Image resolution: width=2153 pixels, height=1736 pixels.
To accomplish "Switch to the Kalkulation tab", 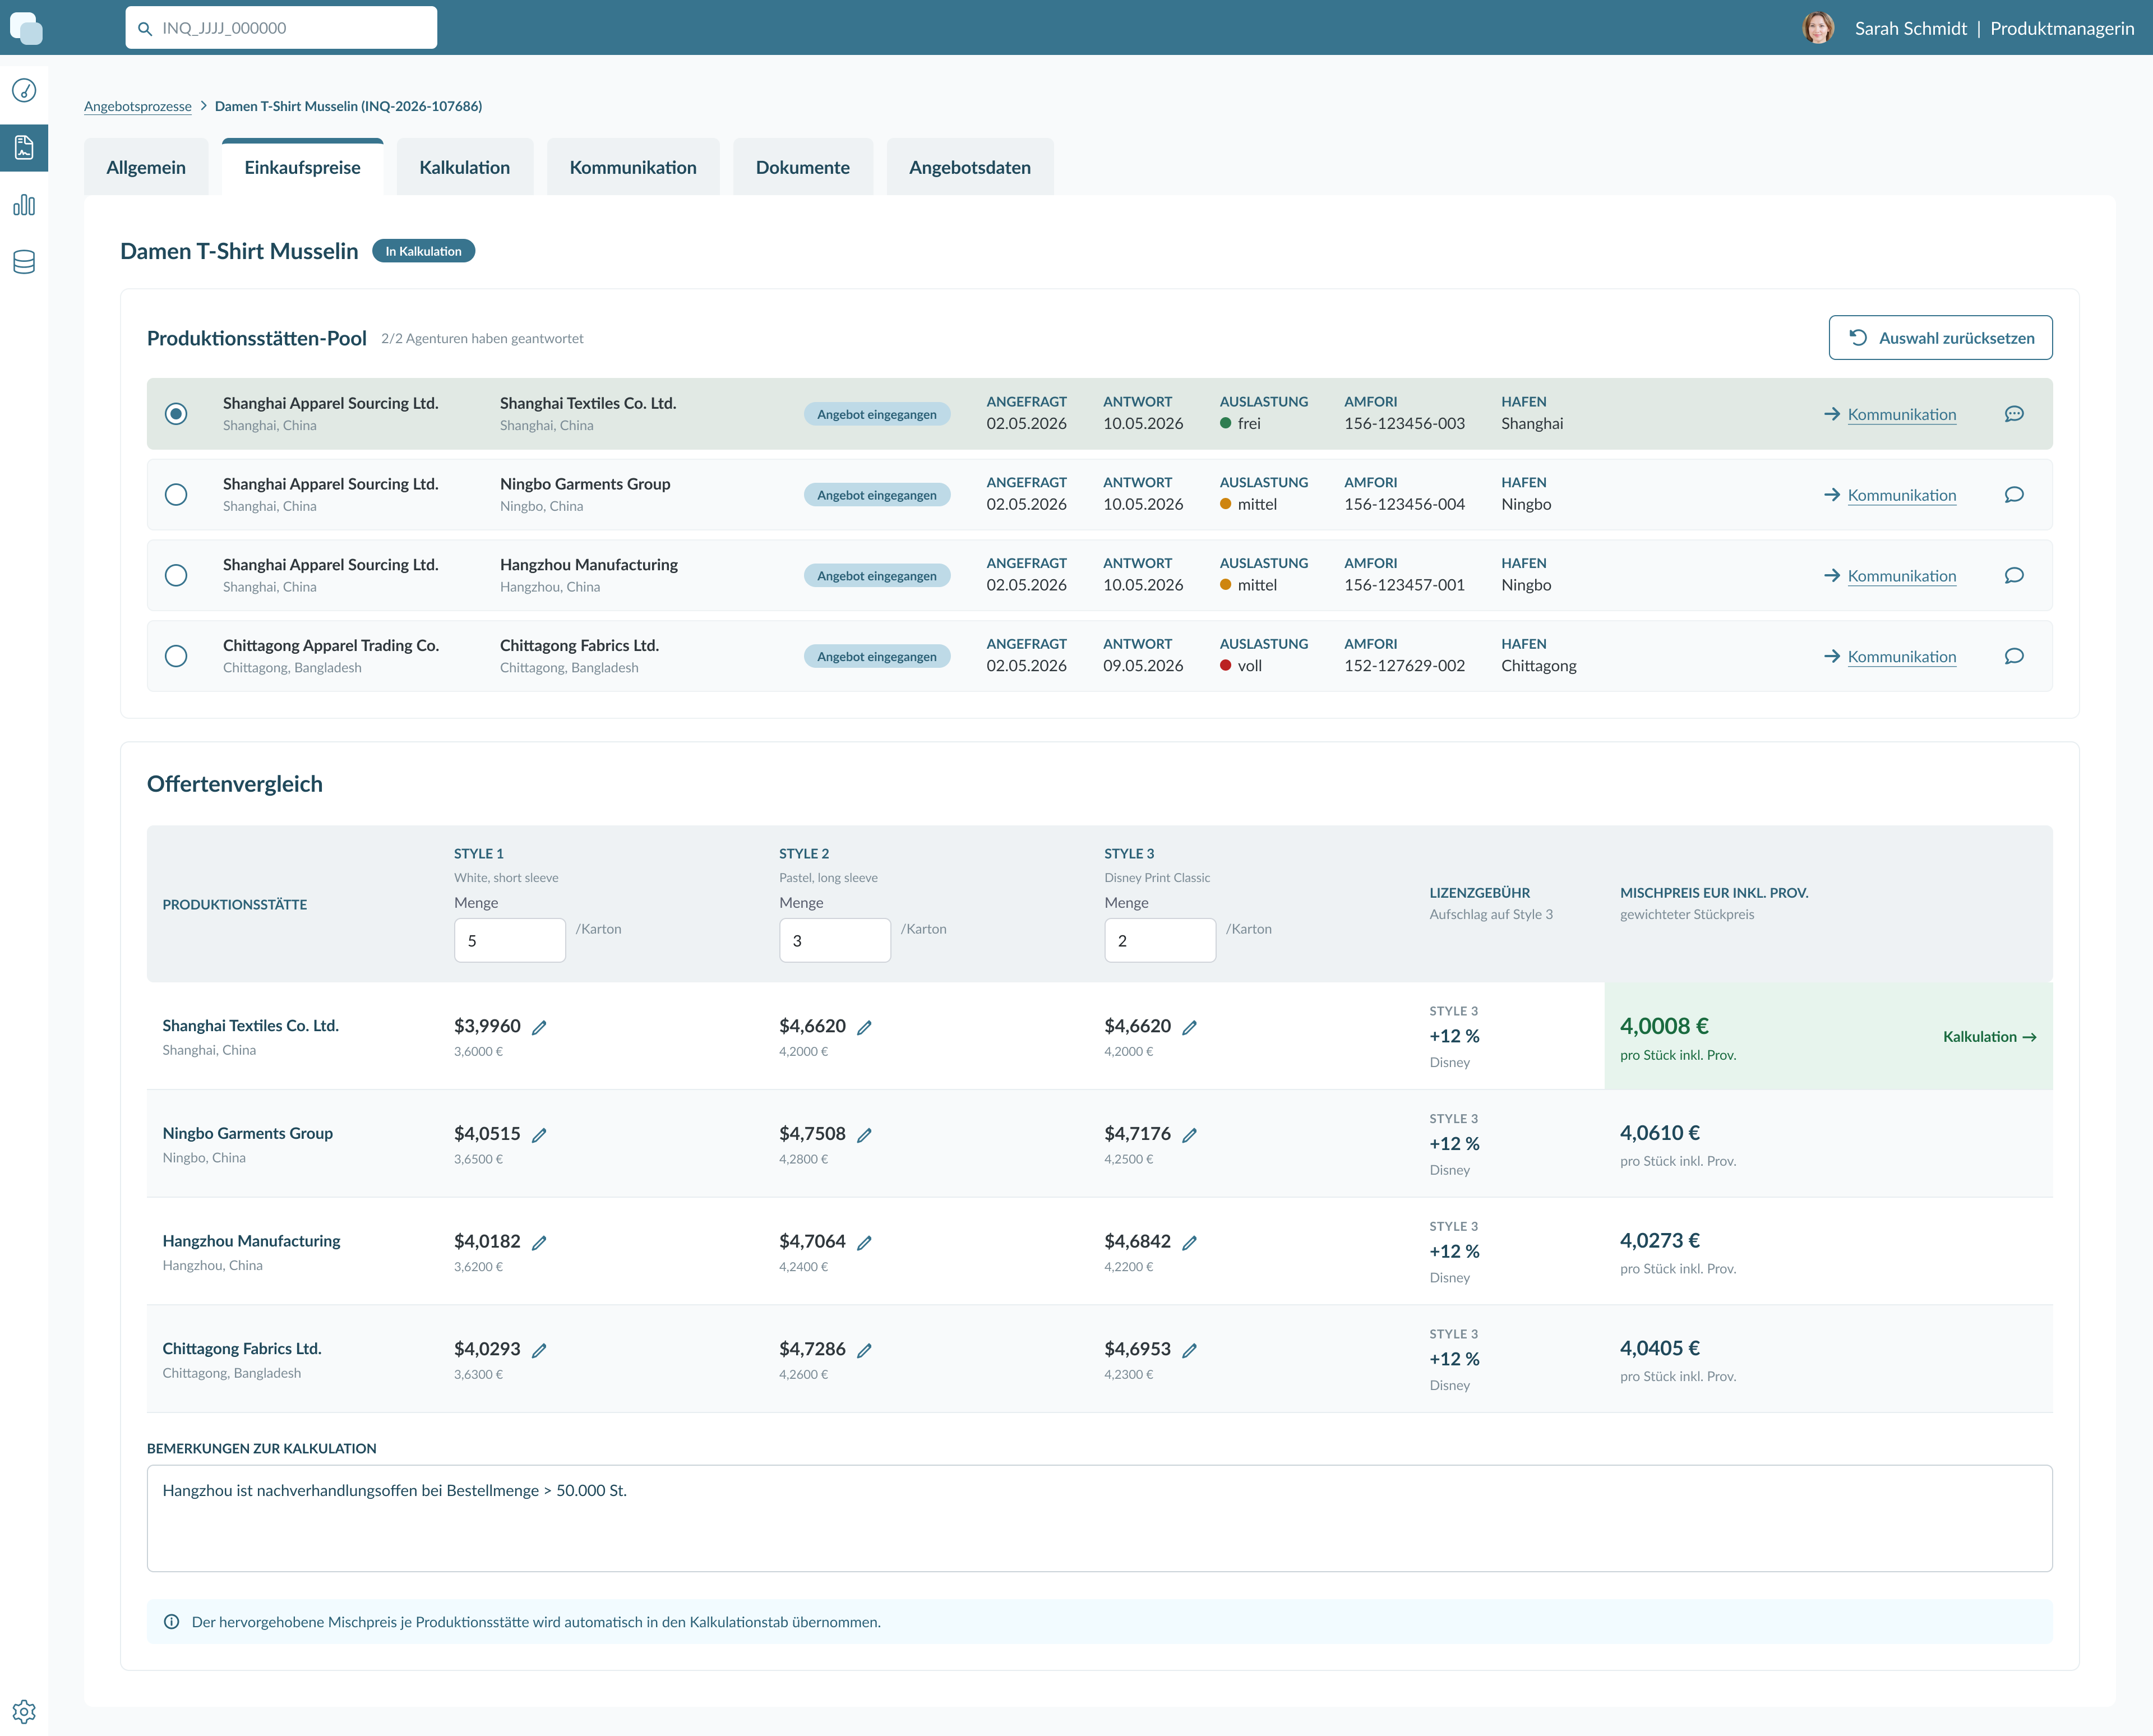I will coord(465,167).
